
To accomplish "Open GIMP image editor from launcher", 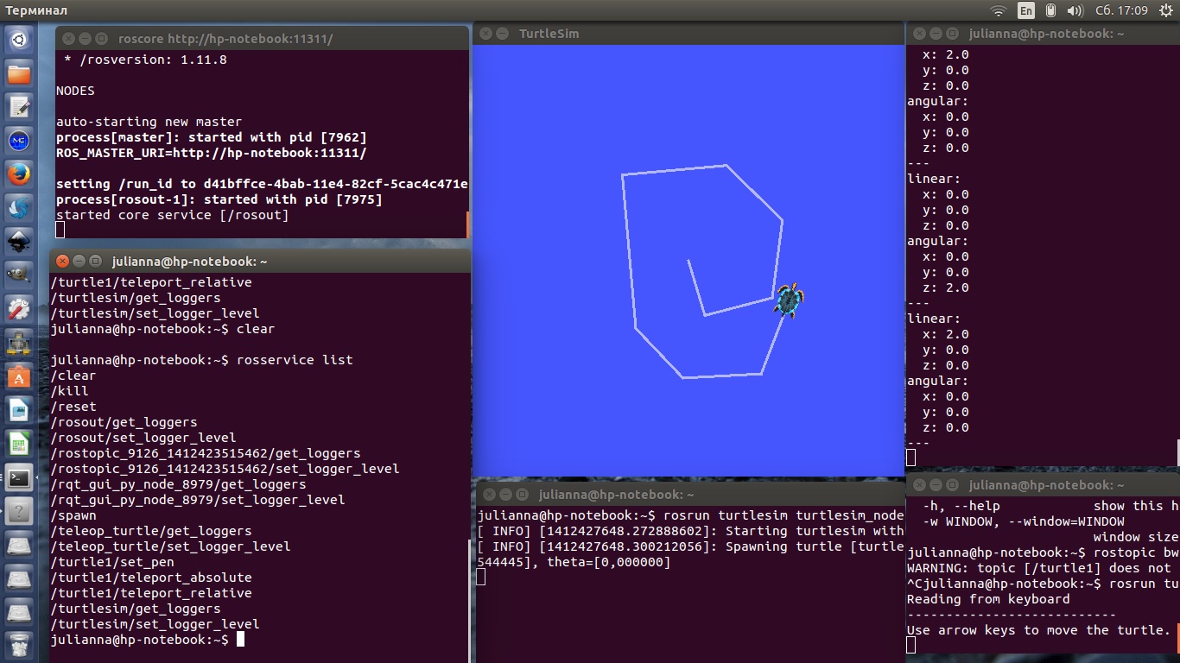I will pos(19,275).
